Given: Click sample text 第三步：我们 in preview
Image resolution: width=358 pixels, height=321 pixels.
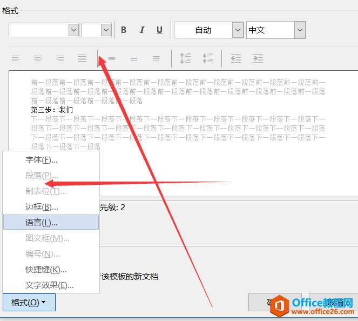Looking at the screenshot, I should click(52, 110).
